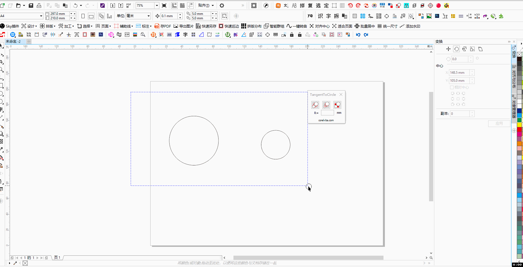Select the bottom-left anchor point
The image size is (523, 267).
(x=453, y=104)
